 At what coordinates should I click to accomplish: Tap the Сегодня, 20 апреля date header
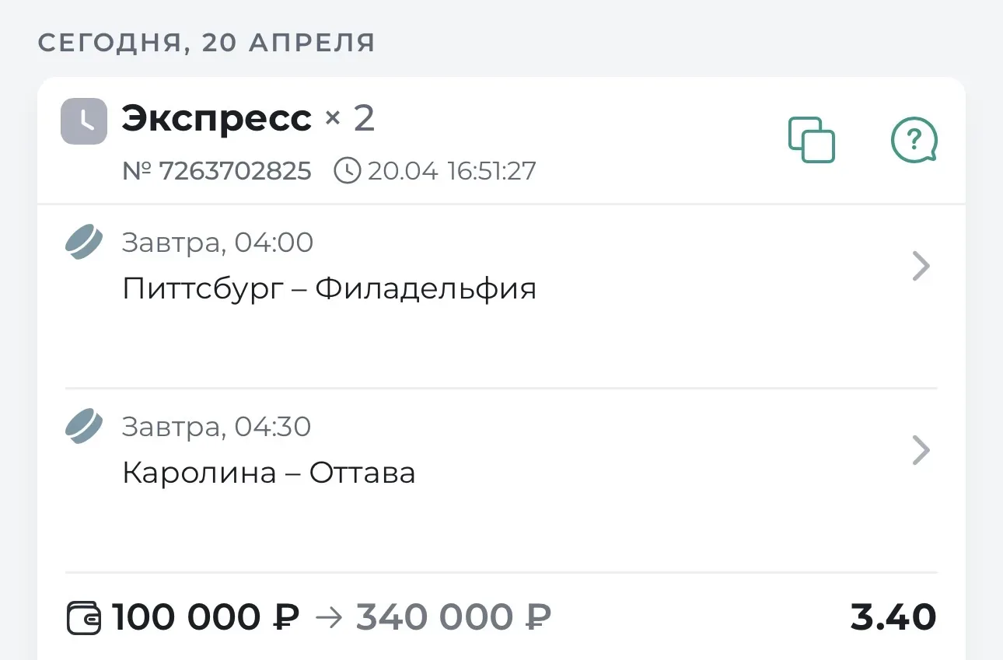pyautogui.click(x=206, y=43)
